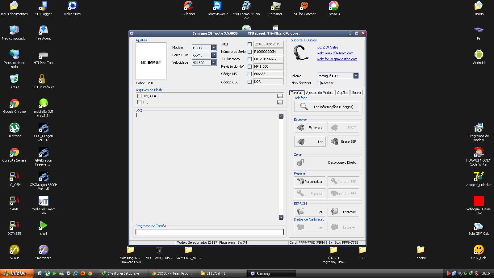Viewport: 494px width, 278px height.
Task: Open yobbgsm Huawei Calc icon
Action: point(479,205)
